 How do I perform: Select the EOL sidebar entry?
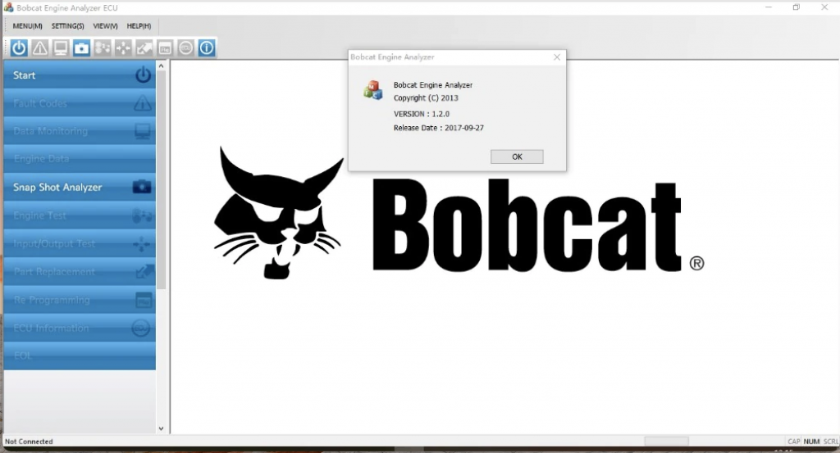click(x=80, y=356)
